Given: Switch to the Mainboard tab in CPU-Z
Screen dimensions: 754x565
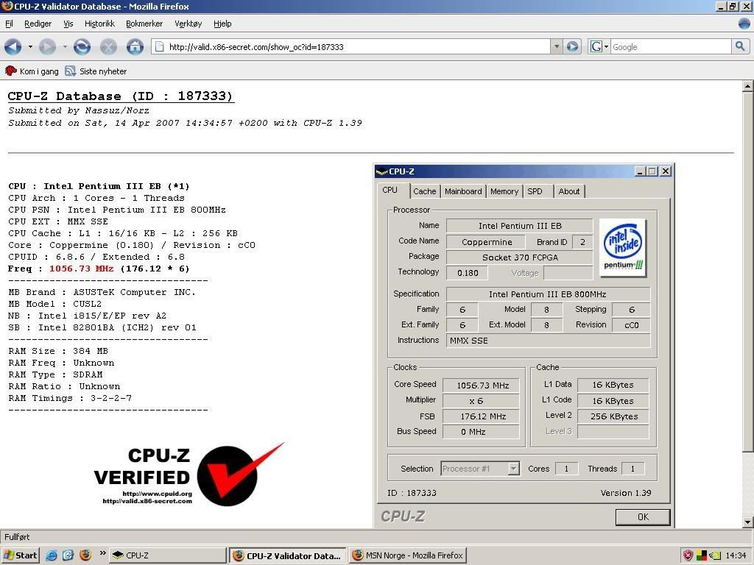Looking at the screenshot, I should pos(463,191).
